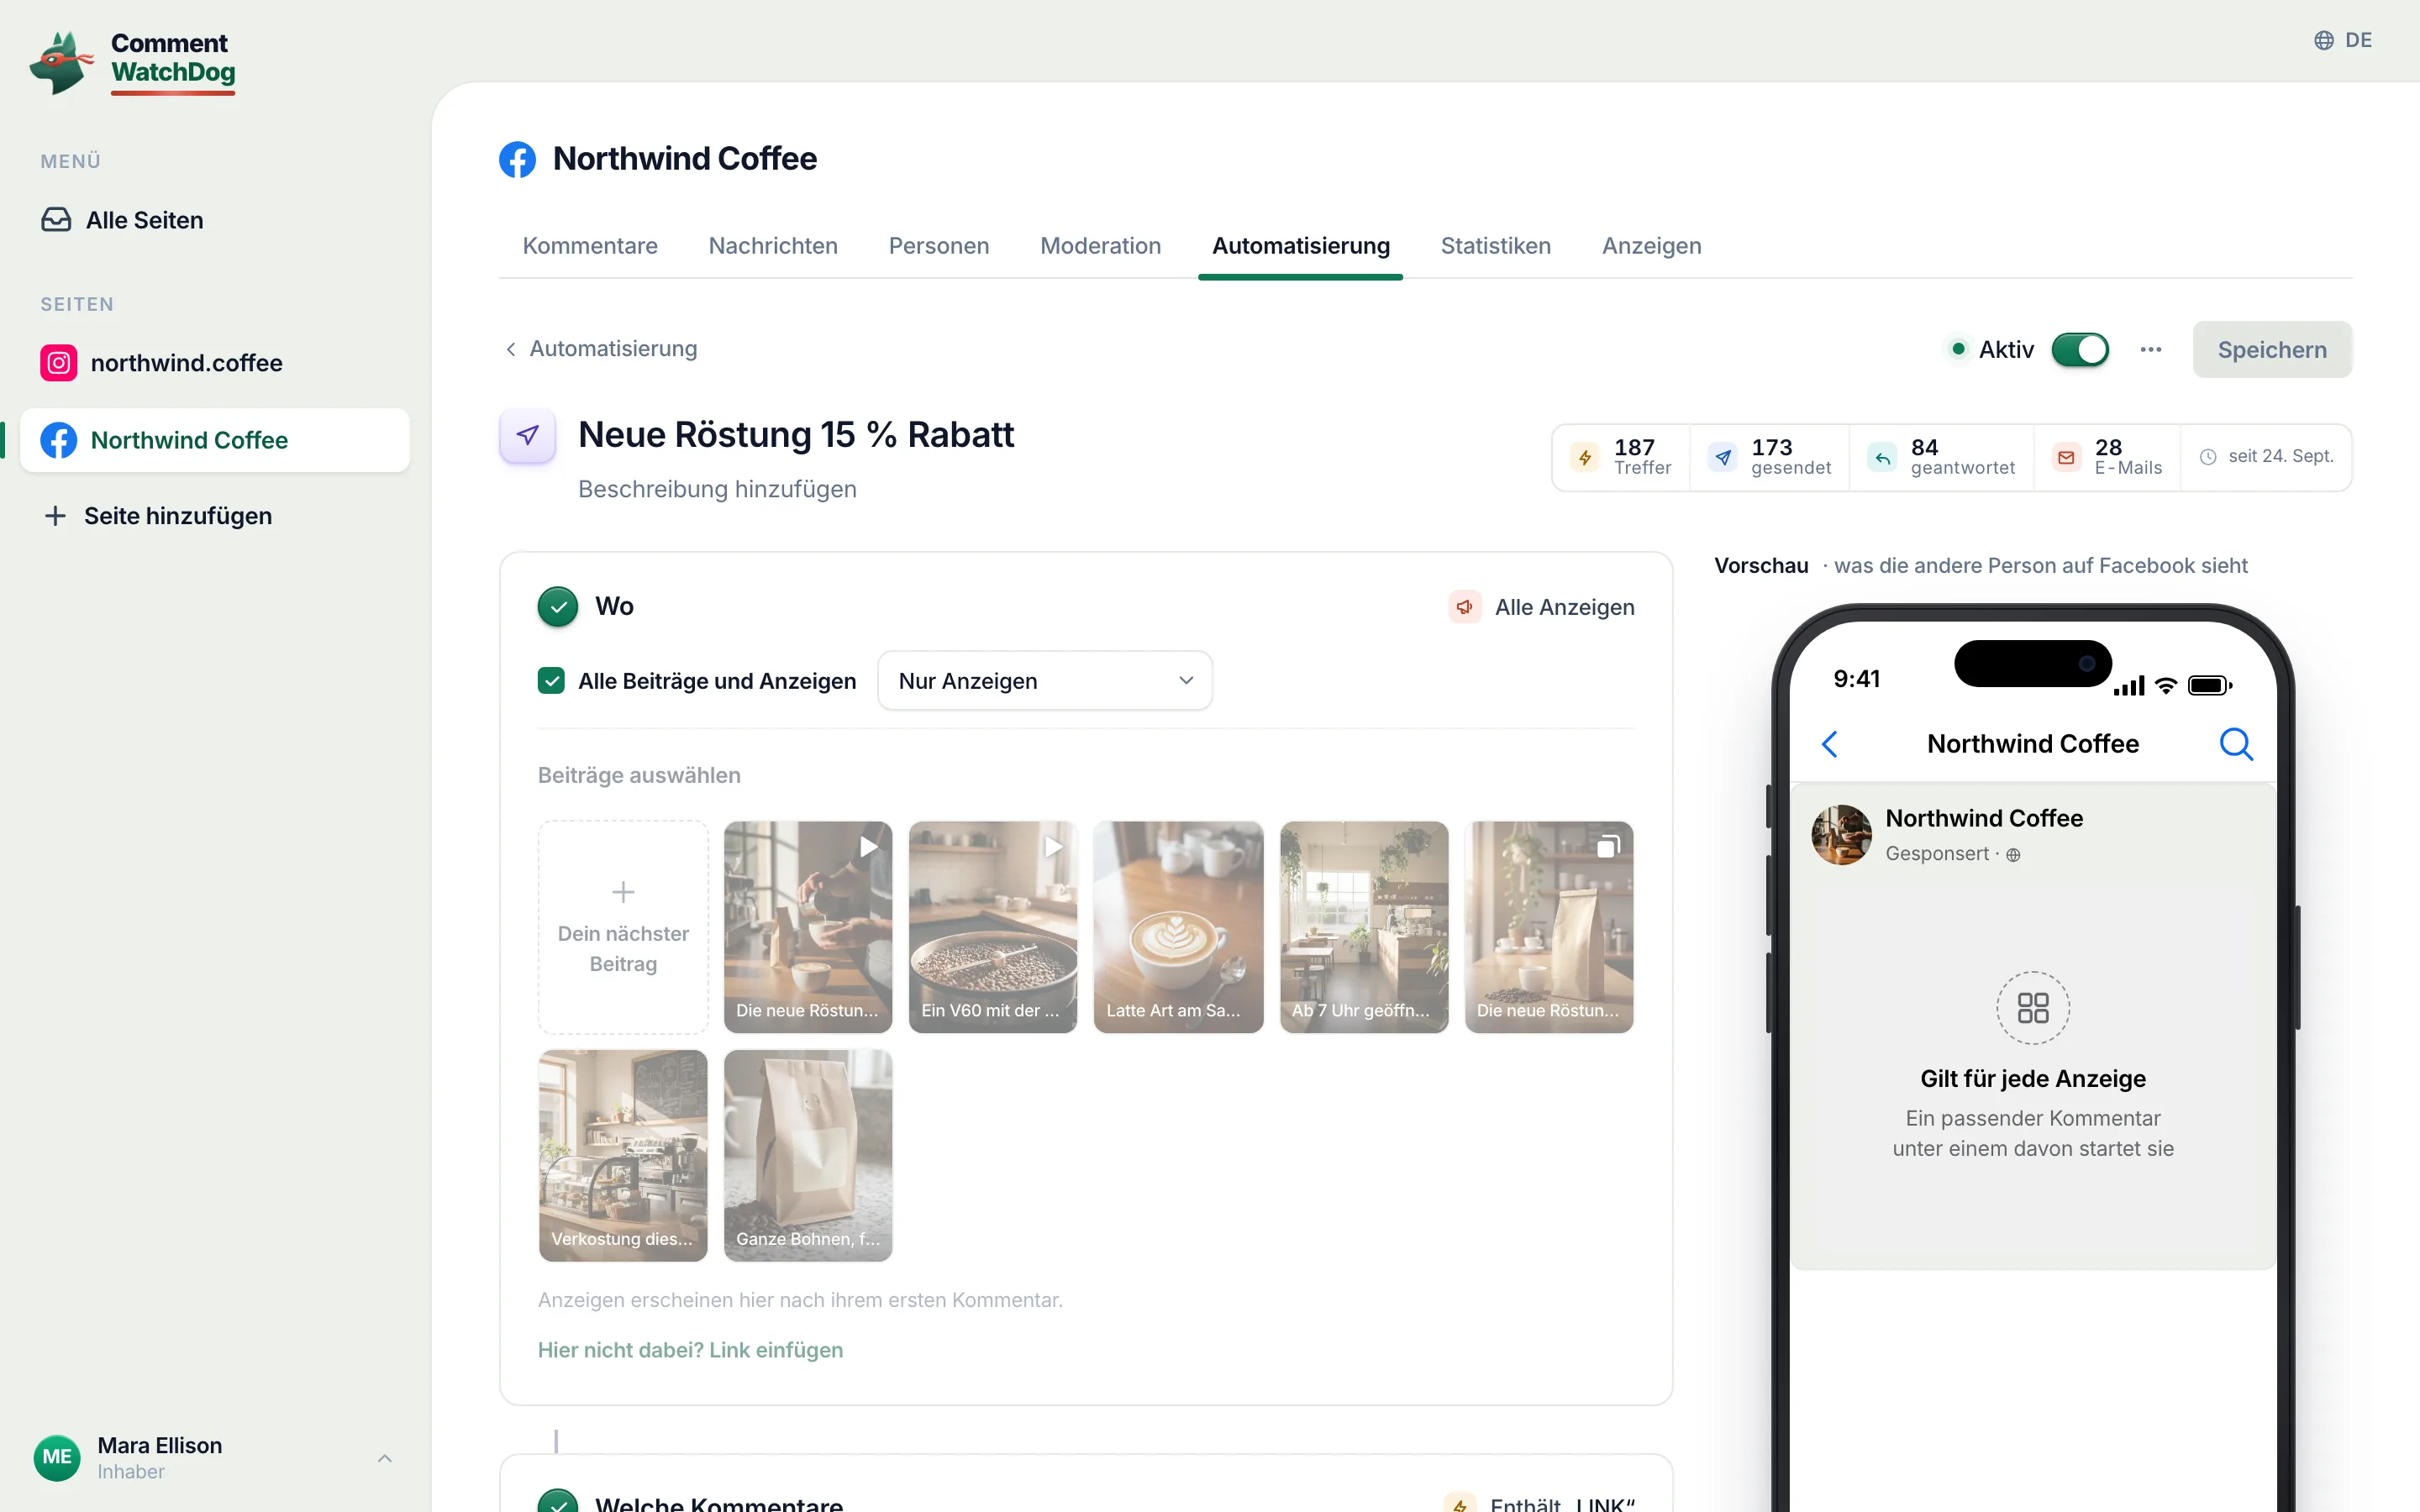Viewport: 2420px width, 1512px height.
Task: Select the Latte Art am Sa... post thumbnail
Action: (1178, 927)
